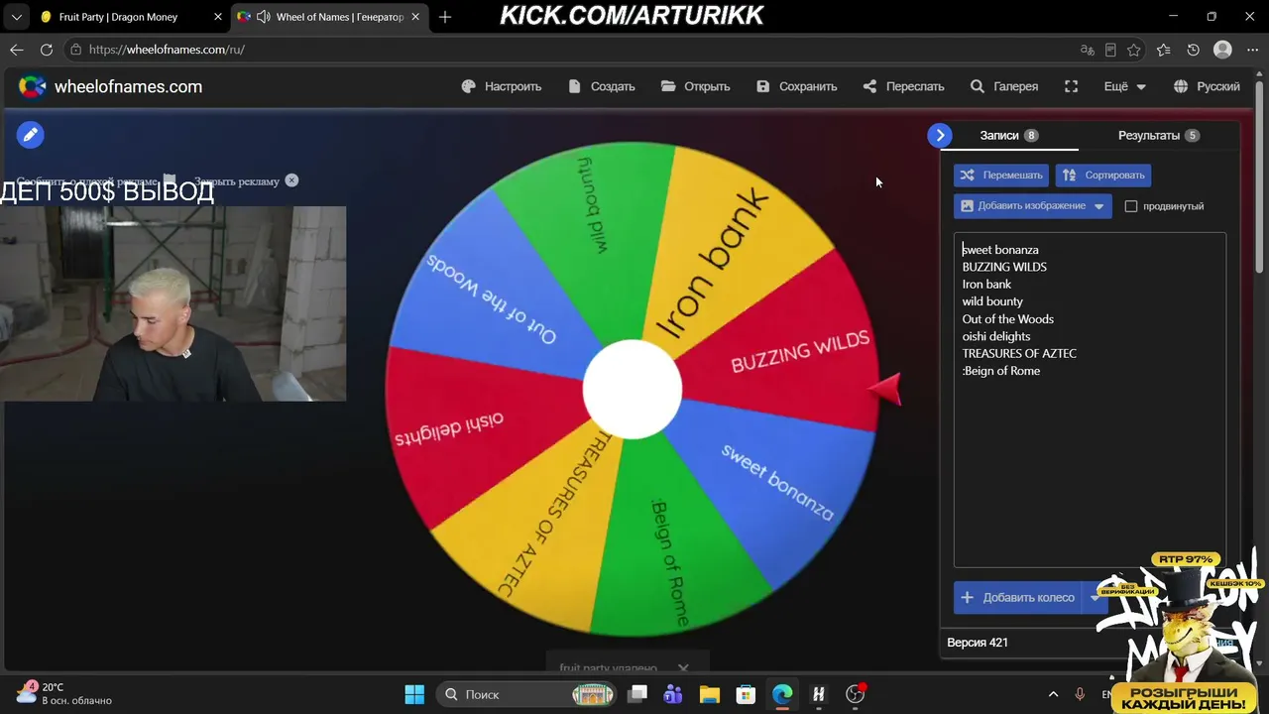
Task: Reload the page
Action: point(47,50)
